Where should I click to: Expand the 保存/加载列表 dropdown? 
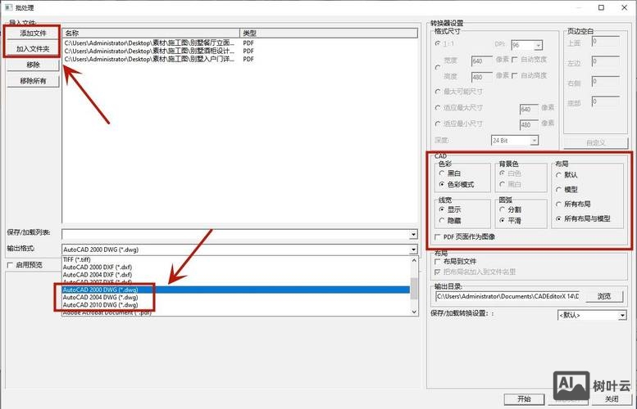413,234
